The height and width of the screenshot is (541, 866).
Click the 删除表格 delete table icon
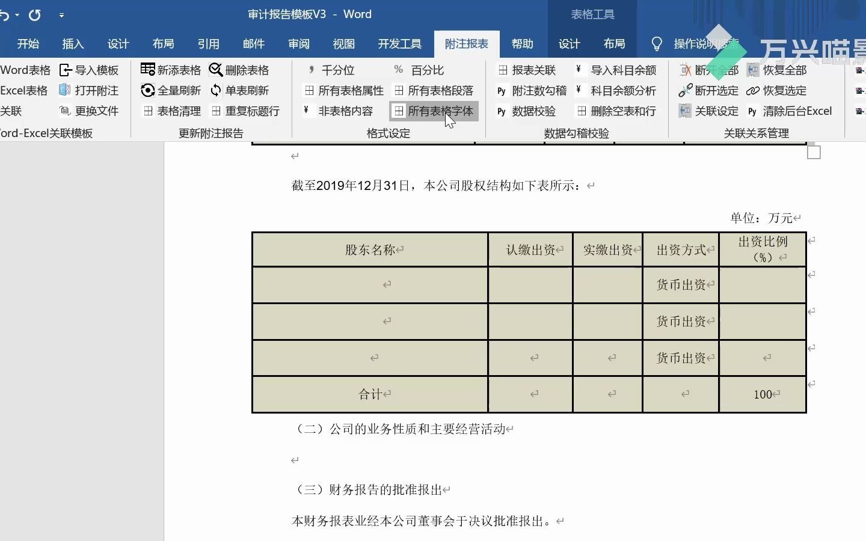215,70
